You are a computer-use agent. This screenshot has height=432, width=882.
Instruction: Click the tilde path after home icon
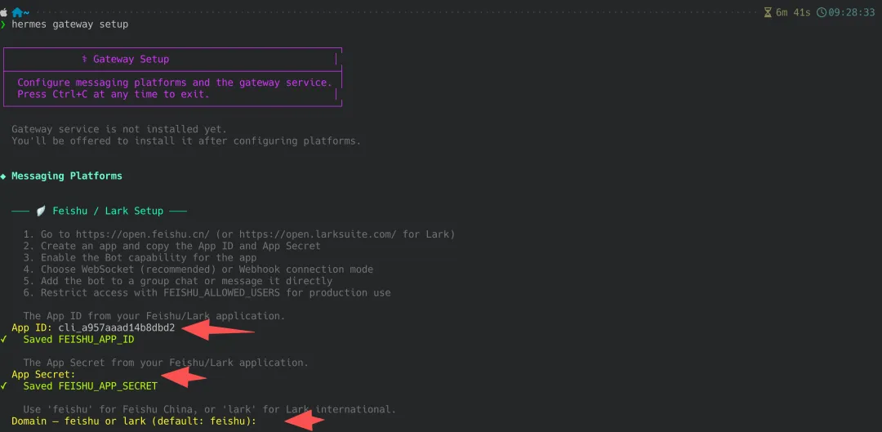click(26, 11)
